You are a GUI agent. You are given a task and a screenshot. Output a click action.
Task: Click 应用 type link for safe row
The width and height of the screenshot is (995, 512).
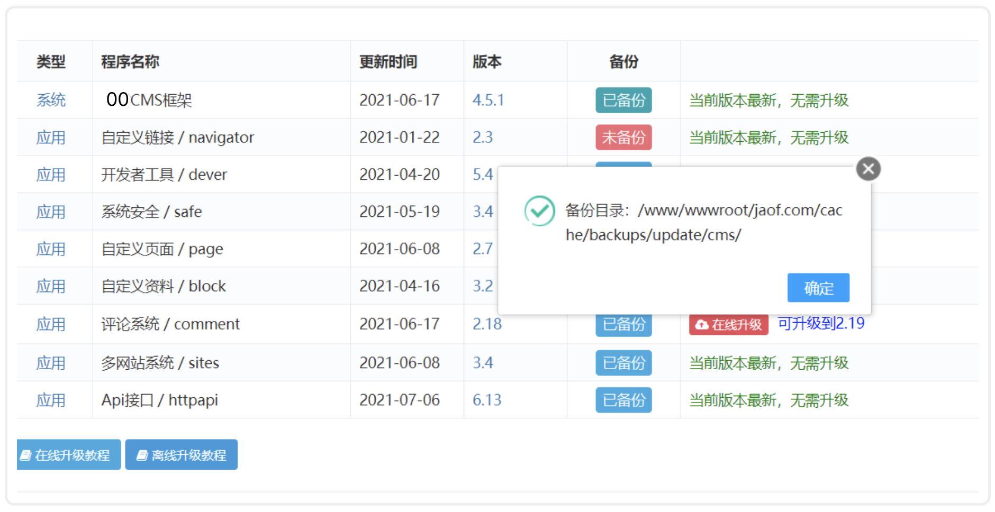pyautogui.click(x=51, y=212)
